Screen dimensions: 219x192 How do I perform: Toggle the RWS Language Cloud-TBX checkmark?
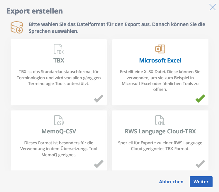click(x=200, y=164)
